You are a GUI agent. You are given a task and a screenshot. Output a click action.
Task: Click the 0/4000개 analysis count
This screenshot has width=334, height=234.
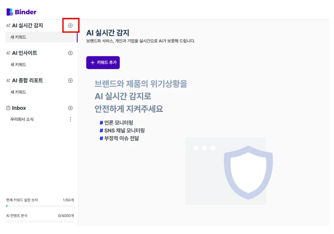(66, 215)
